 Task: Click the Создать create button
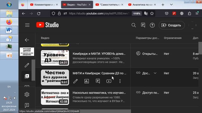tap(171, 25)
